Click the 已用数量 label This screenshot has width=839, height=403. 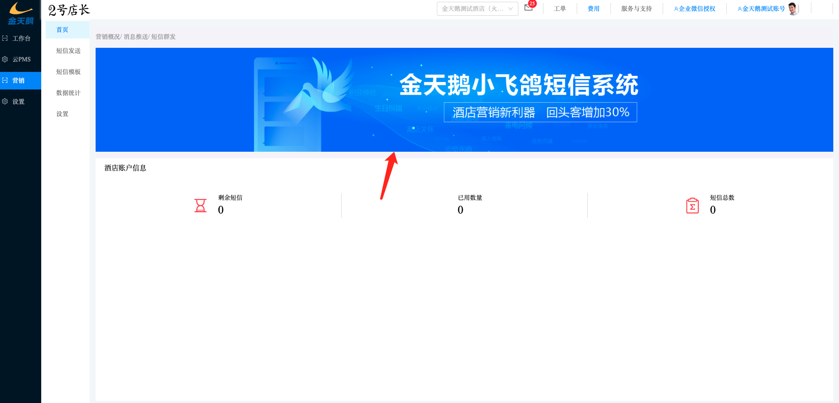[x=470, y=198]
